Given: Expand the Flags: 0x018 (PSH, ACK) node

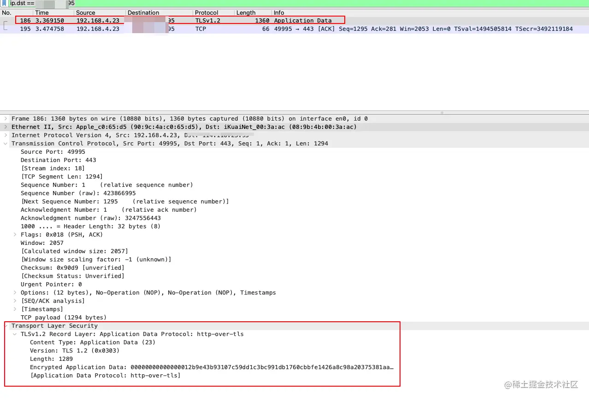Looking at the screenshot, I should coord(15,235).
